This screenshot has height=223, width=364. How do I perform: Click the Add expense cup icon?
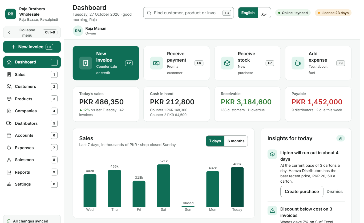298,63
